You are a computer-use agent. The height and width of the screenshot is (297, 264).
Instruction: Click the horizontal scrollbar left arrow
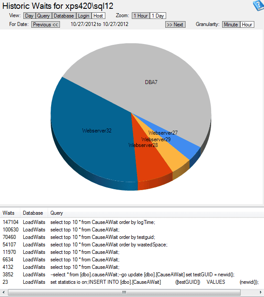coord(4,292)
